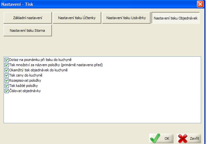Open the 'Základní nastavení' tab
The image size is (206, 144).
pos(28,18)
